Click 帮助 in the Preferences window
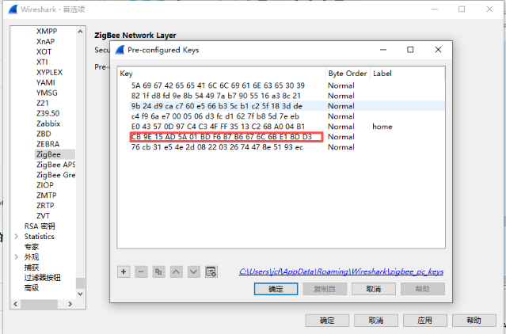The height and width of the screenshot is (334, 506). (x=474, y=321)
